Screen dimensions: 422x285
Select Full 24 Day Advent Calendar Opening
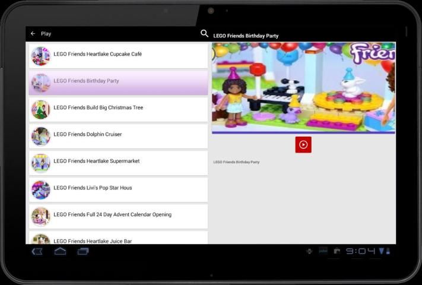[119, 215]
